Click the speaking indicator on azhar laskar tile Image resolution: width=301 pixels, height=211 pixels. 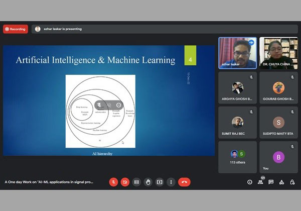pyautogui.click(x=251, y=43)
